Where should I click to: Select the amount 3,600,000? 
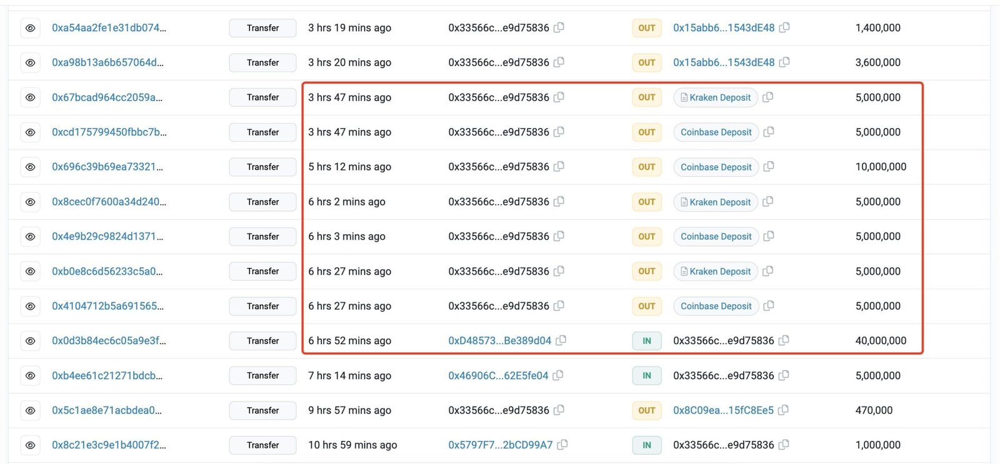[x=877, y=62]
